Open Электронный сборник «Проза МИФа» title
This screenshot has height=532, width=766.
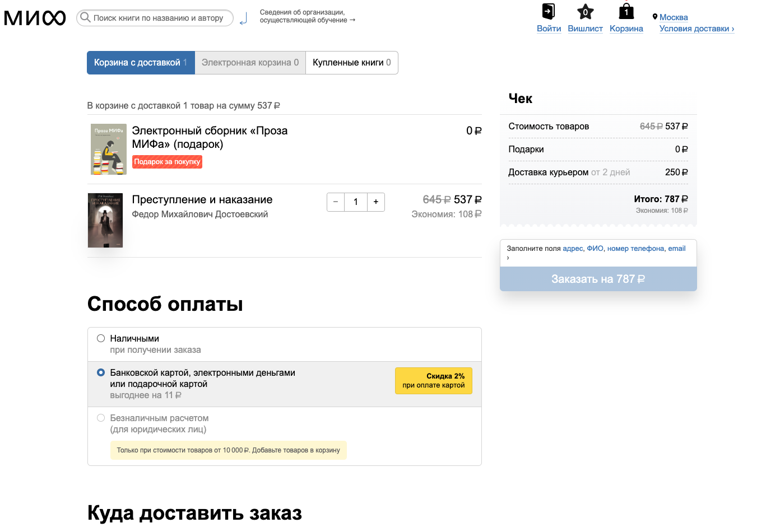click(x=210, y=137)
